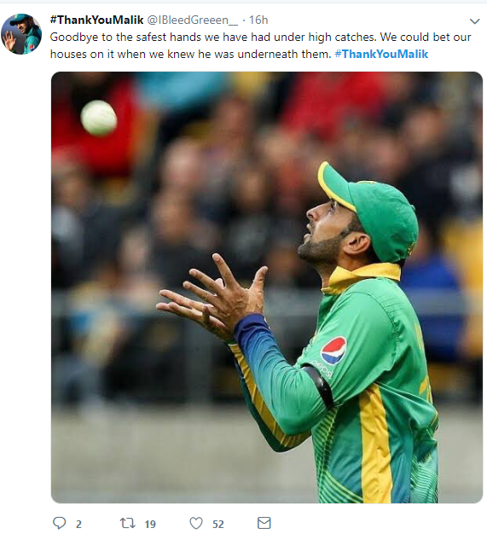This screenshot has width=487, height=534.
Task: Open the #ThankYouMalik display name profile
Action: point(96,20)
